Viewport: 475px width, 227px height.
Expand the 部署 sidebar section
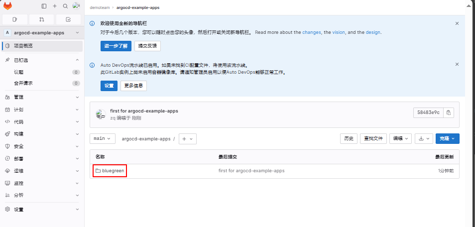(x=42, y=158)
